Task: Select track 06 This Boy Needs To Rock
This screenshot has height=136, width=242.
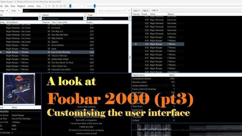Action: 47,63
